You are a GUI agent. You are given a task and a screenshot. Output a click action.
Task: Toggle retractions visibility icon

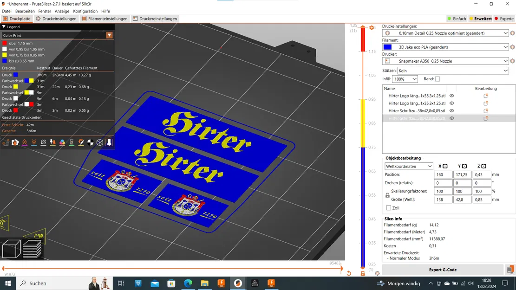[24, 142]
